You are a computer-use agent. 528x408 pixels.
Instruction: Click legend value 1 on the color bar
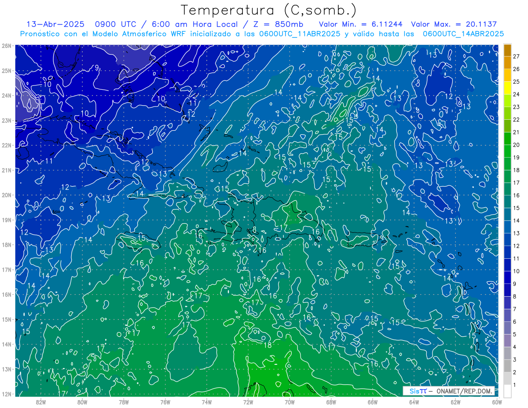click(515, 385)
